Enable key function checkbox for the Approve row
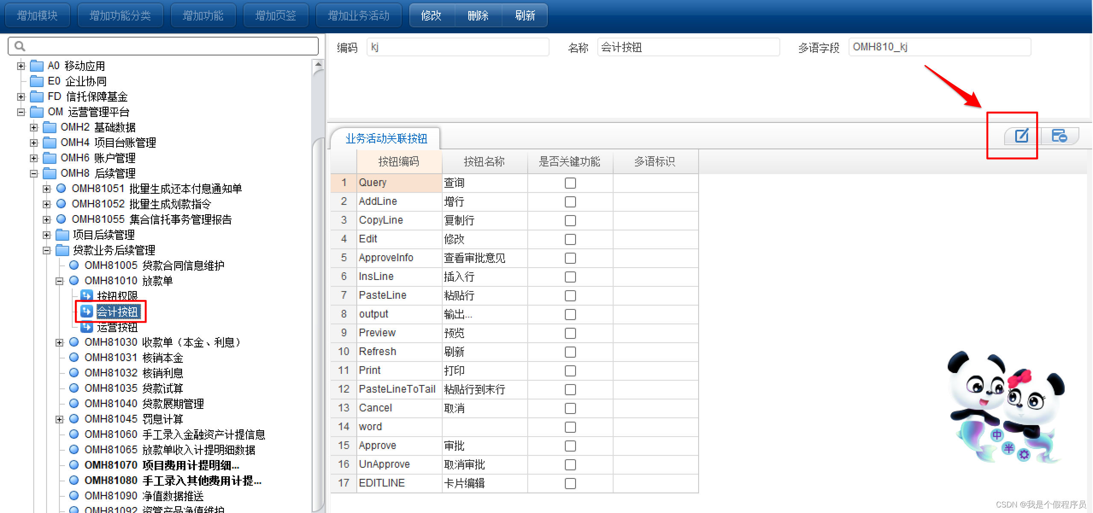Image resolution: width=1093 pixels, height=513 pixels. point(570,446)
